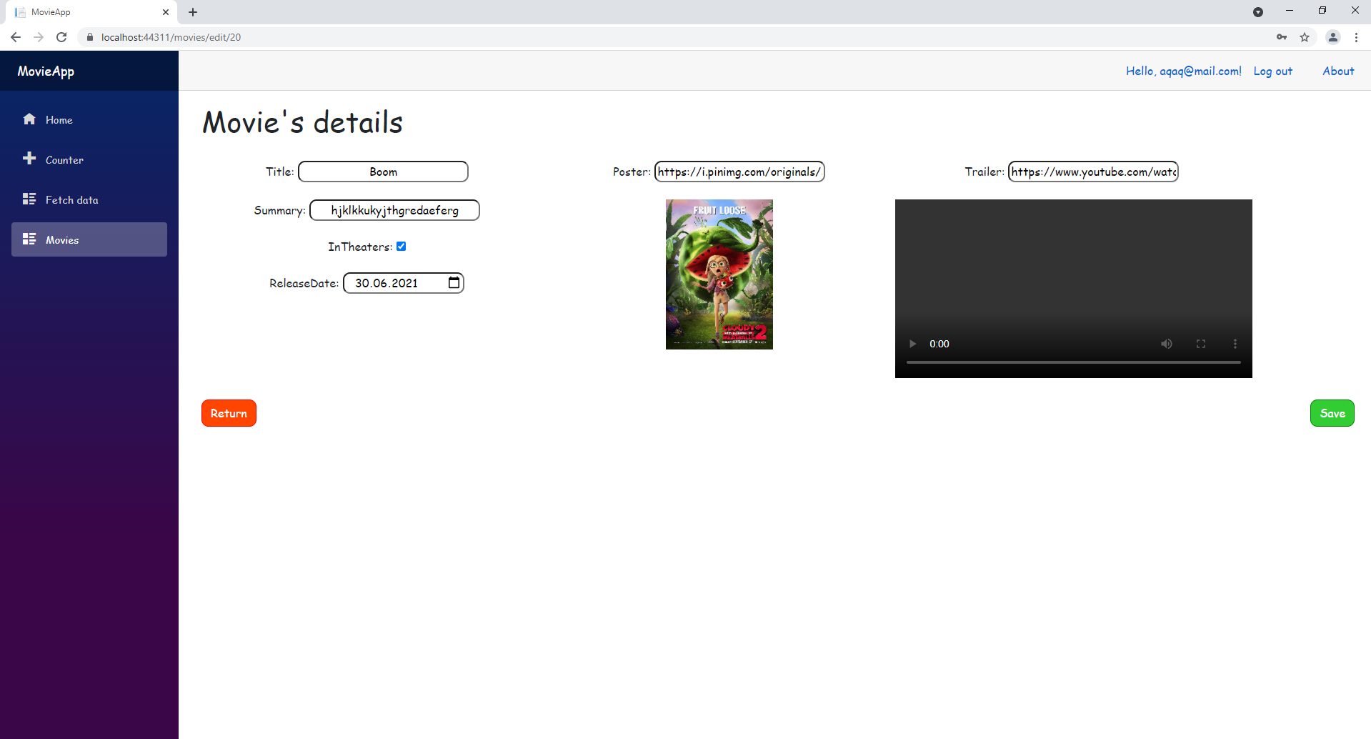Click the Fetch data list icon

pos(29,199)
